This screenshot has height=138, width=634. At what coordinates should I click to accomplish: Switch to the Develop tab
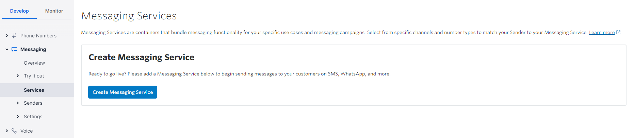click(19, 11)
